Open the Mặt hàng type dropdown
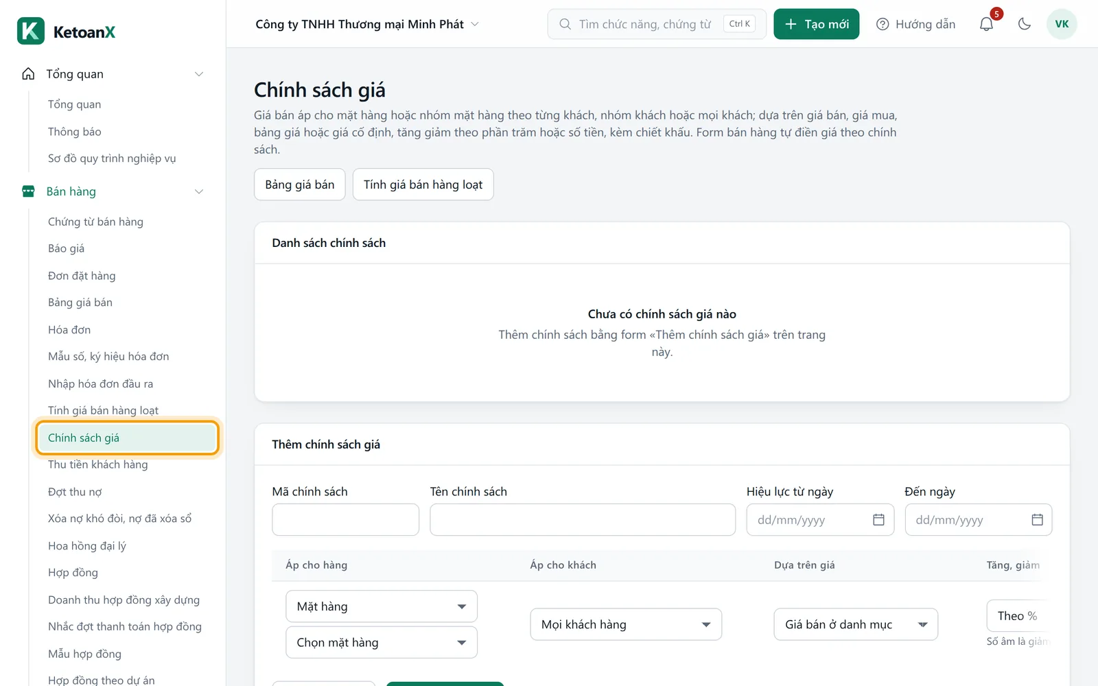The height and width of the screenshot is (686, 1098). point(382,606)
